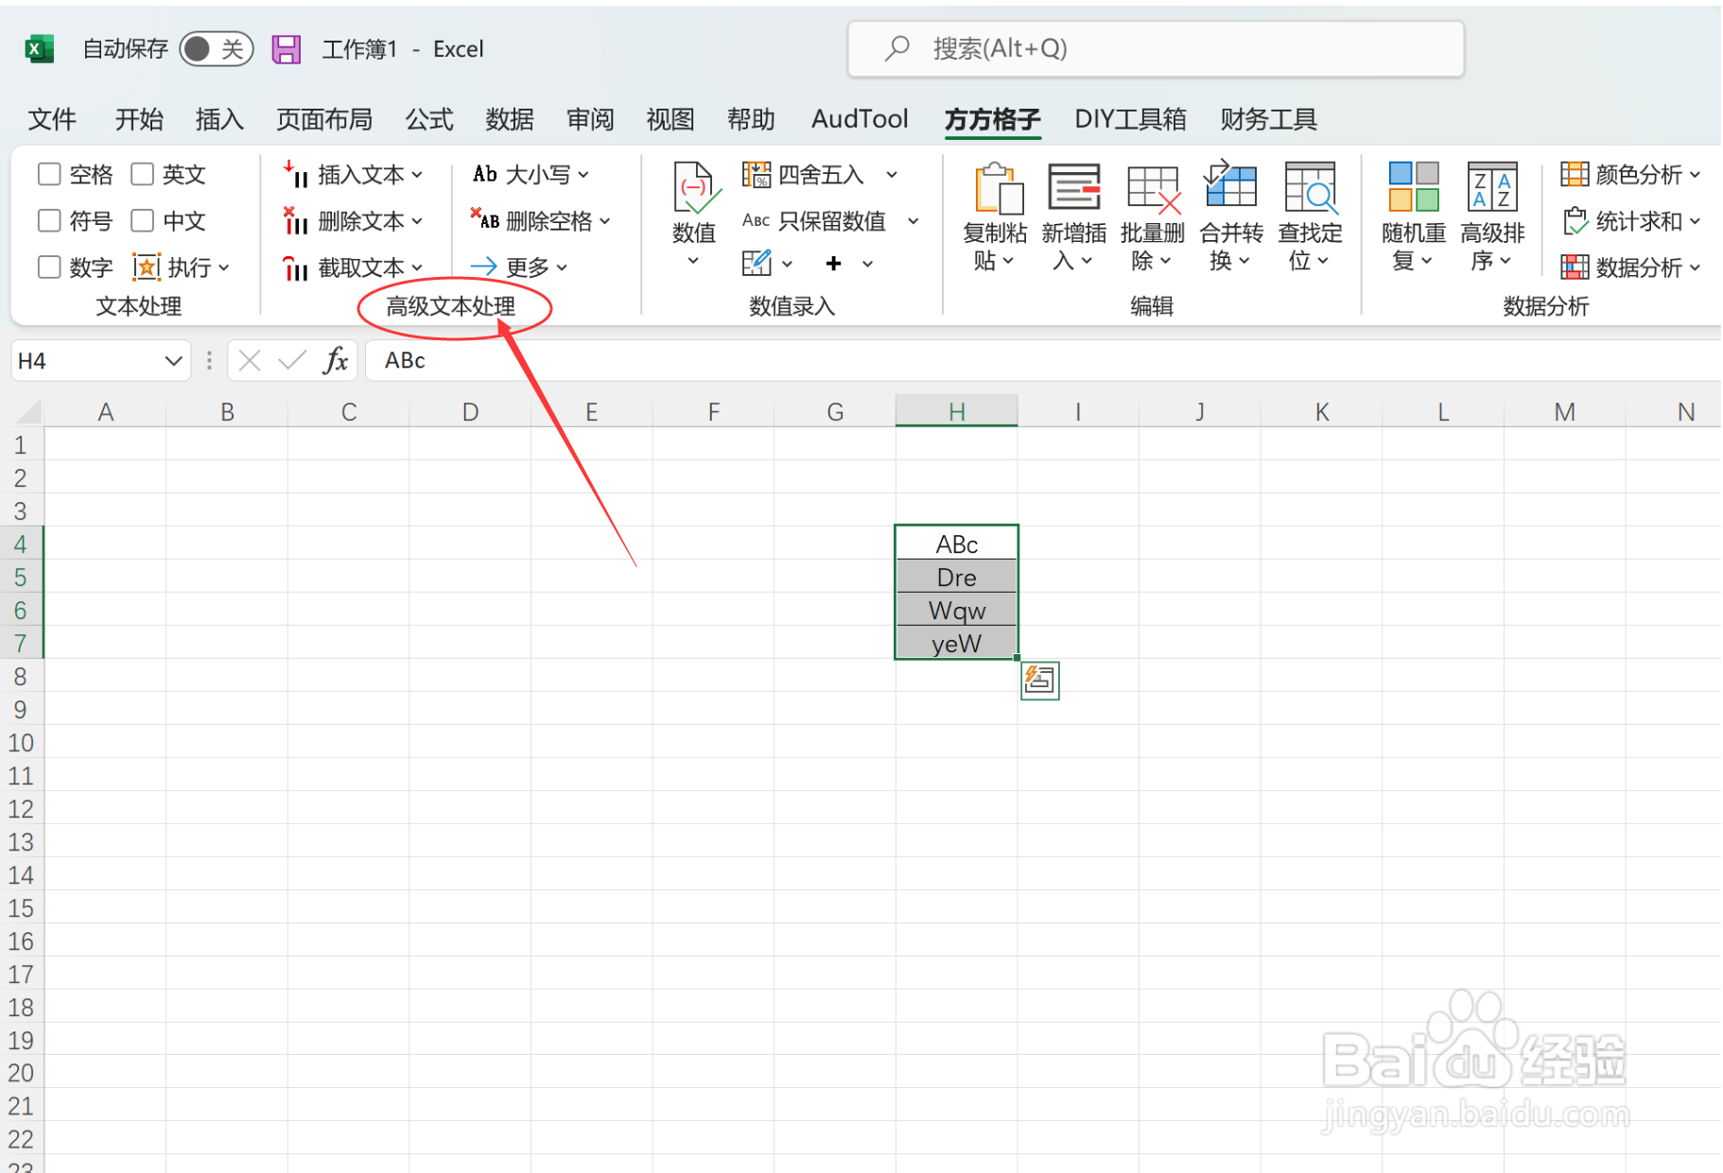Click the Quick Analysis icon below selection
The width and height of the screenshot is (1723, 1173).
[1039, 681]
